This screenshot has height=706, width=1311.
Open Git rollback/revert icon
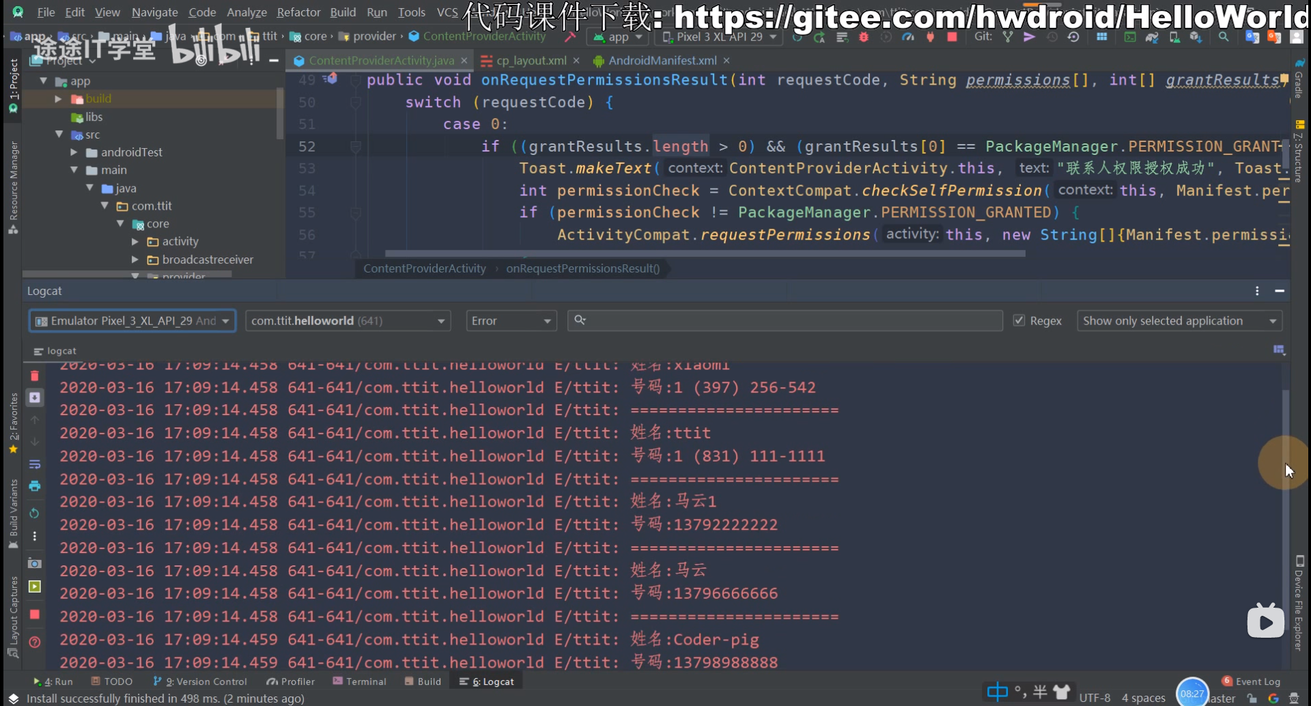click(x=1073, y=37)
